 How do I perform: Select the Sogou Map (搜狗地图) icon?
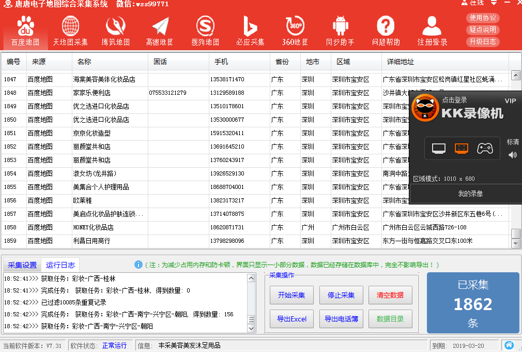point(205,26)
